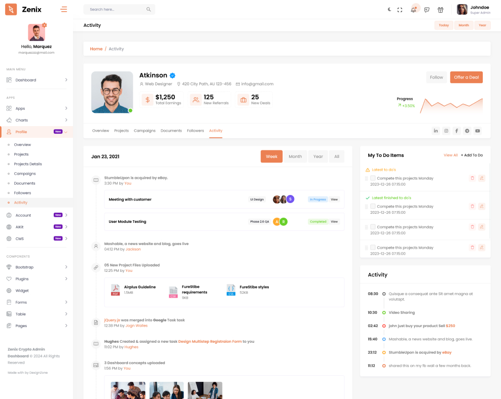
Task: Open the notifications bell
Action: (x=413, y=10)
